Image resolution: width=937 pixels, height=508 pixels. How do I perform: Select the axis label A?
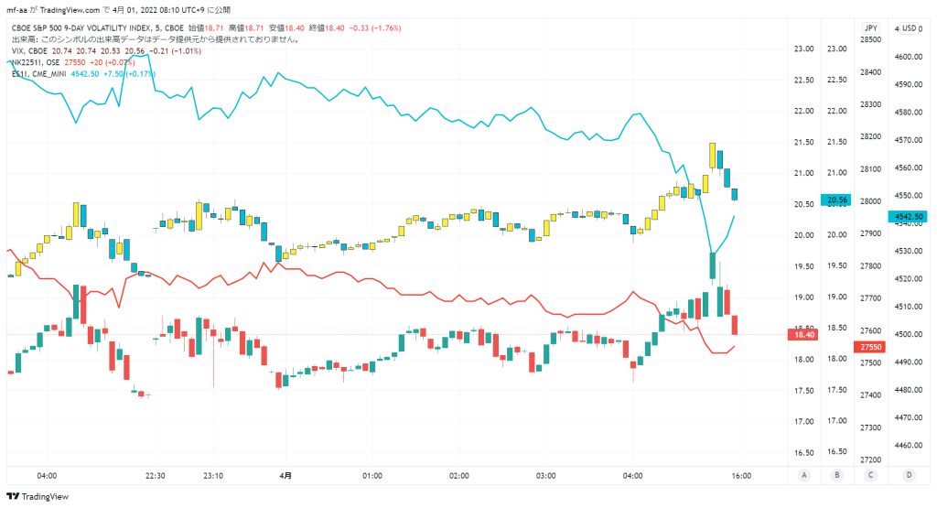[804, 475]
